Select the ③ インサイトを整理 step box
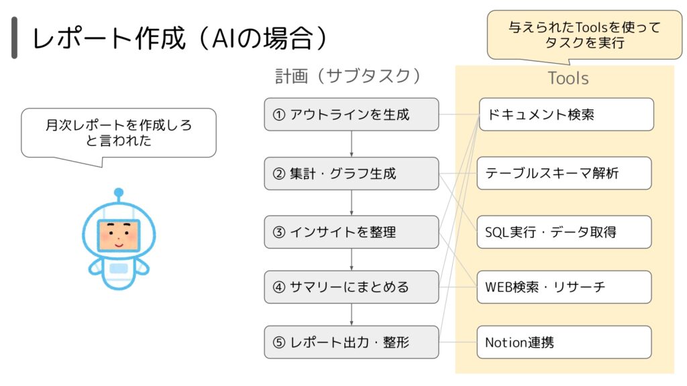Image resolution: width=687 pixels, height=386 pixels. (352, 232)
